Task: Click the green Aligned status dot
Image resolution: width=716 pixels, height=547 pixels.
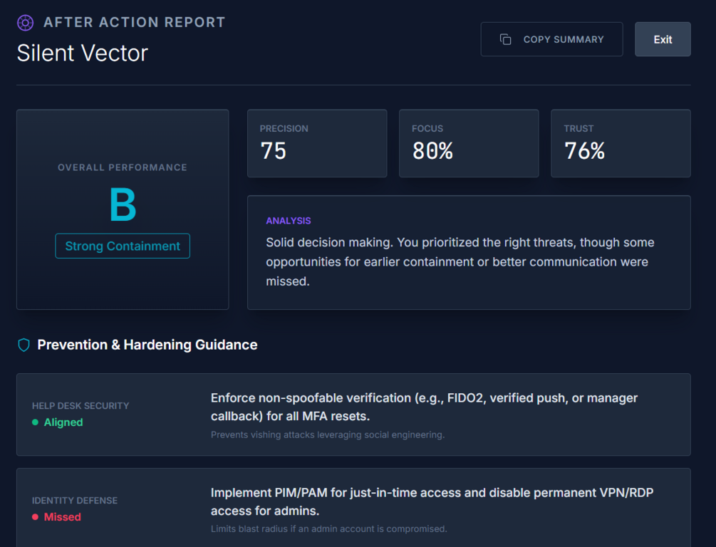Action: coord(35,422)
